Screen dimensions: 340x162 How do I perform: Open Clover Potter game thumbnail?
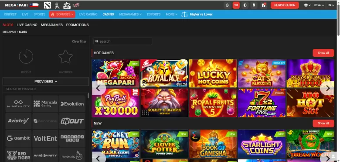tap(164, 144)
